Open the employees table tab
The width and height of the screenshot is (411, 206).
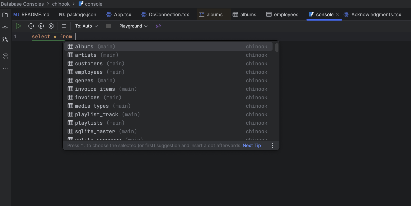click(x=282, y=15)
